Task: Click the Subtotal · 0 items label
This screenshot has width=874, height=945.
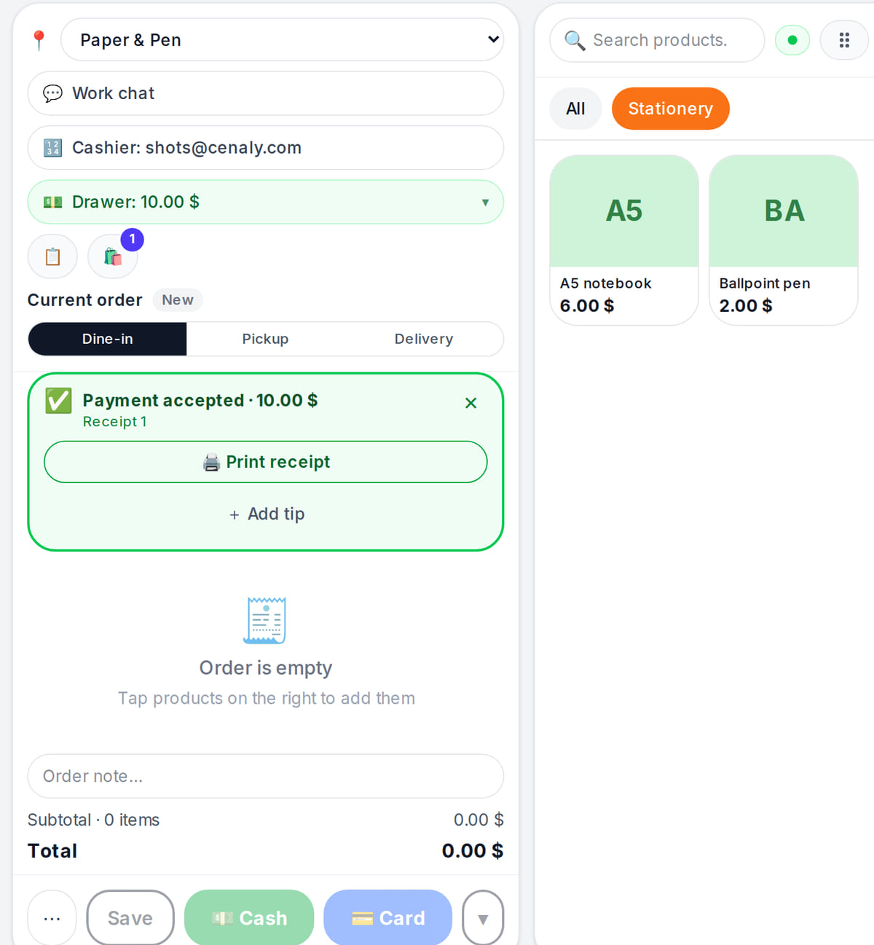Action: (93, 820)
